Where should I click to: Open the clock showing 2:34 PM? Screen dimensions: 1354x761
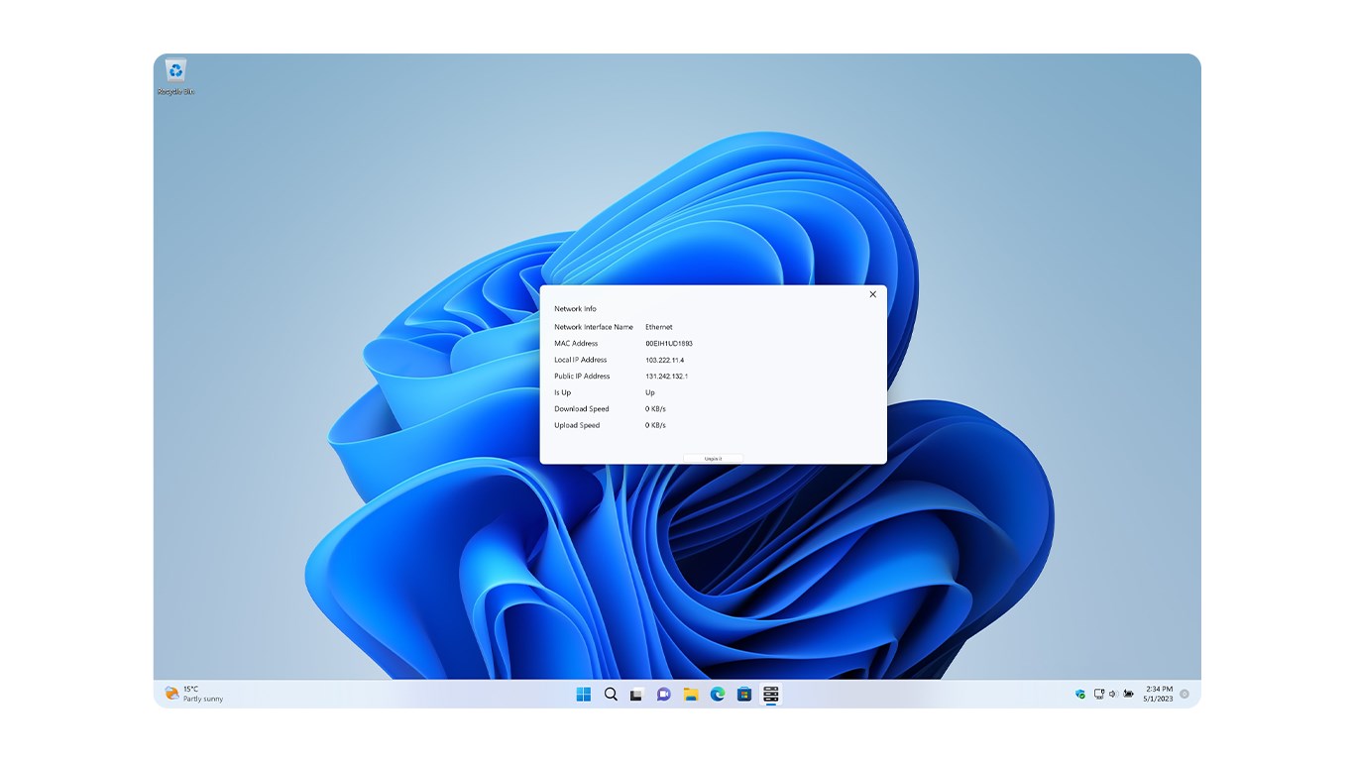[1159, 694]
